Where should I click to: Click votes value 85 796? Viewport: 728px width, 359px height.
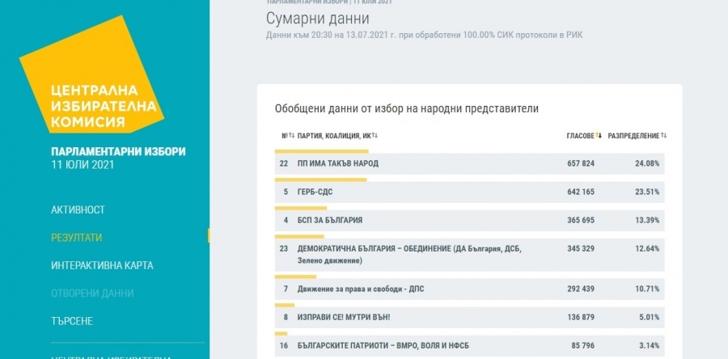pyautogui.click(x=582, y=346)
